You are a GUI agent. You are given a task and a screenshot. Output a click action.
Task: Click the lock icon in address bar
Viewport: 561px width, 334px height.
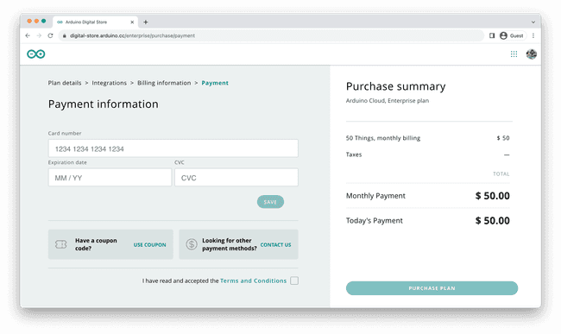[65, 35]
